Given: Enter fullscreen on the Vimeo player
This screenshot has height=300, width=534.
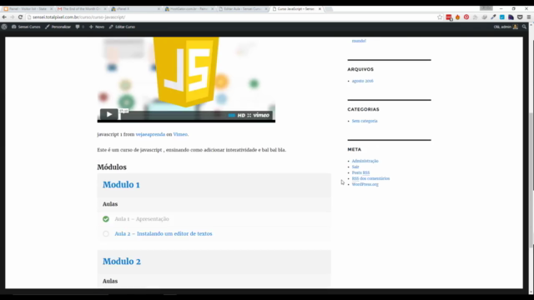Looking at the screenshot, I should [249, 115].
